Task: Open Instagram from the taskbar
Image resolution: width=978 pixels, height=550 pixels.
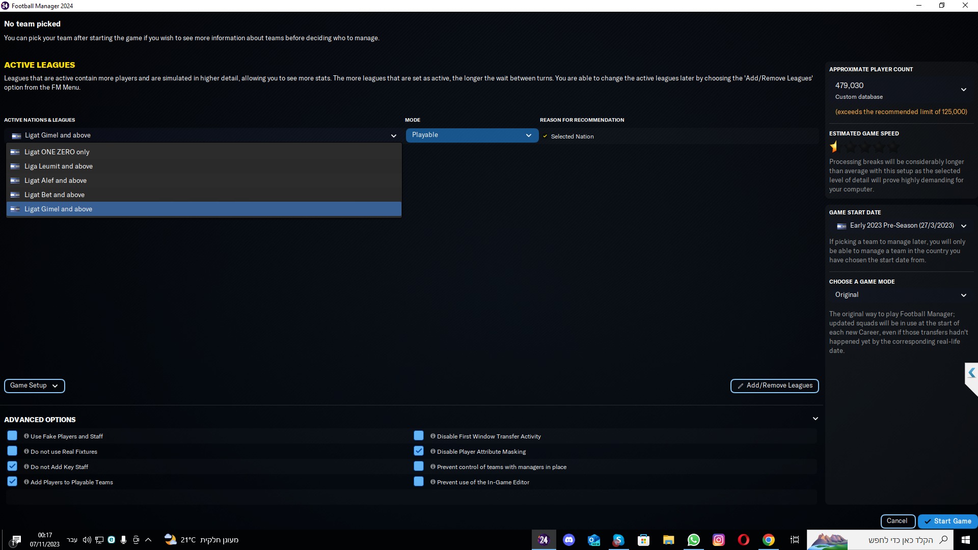Action: [x=719, y=540]
